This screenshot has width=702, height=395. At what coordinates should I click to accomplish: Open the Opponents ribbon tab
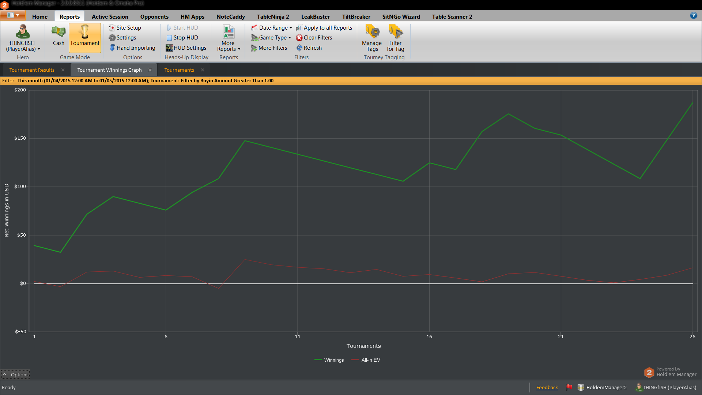coord(154,16)
